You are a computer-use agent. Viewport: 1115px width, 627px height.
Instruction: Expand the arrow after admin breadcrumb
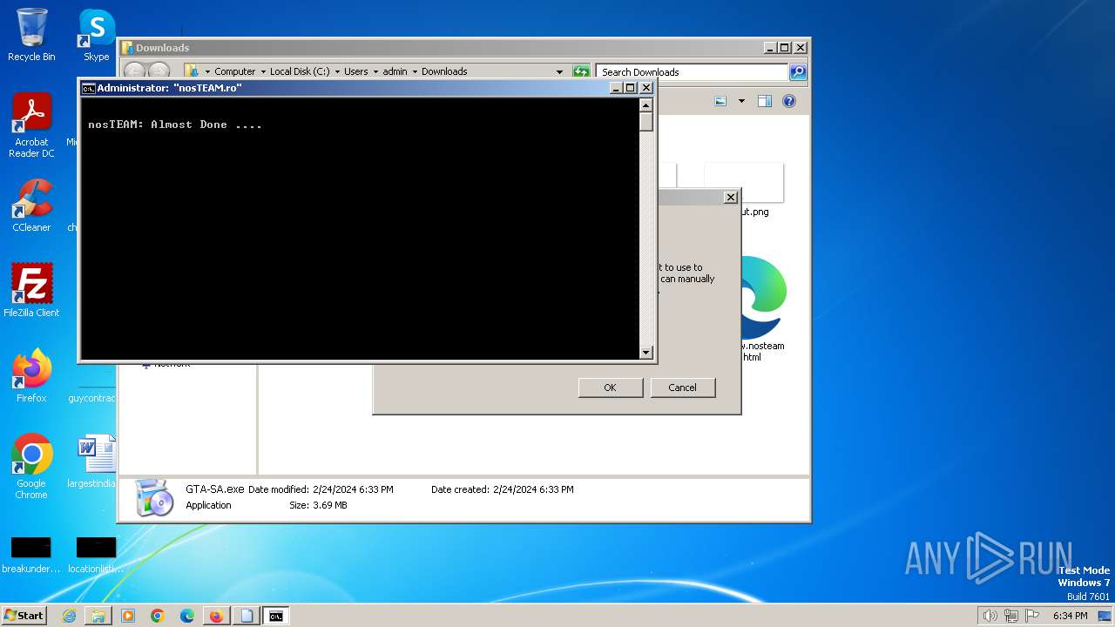pos(415,72)
